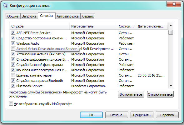Image resolution: width=184 pixels, height=125 pixels.
Task: Click the scroll up arrow in services list
Action: [x=171, y=26]
